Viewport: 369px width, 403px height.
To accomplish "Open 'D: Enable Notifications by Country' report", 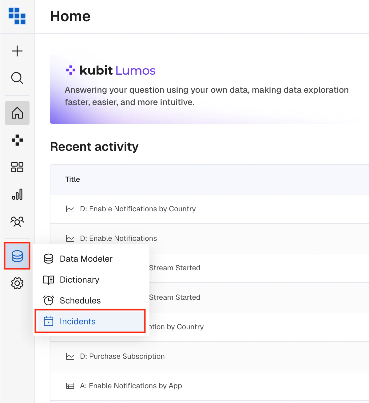I will click(138, 209).
